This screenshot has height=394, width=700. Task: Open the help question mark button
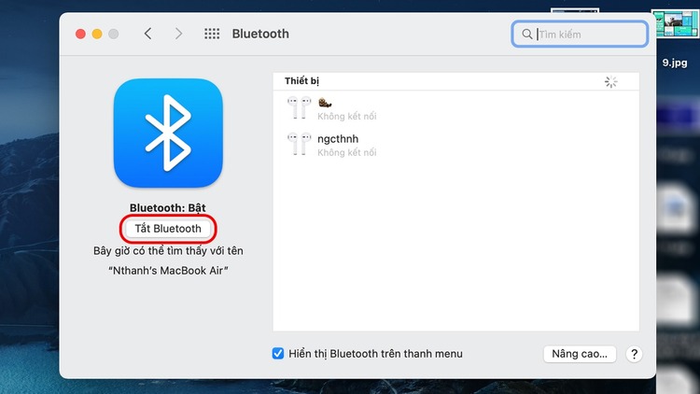tap(634, 354)
